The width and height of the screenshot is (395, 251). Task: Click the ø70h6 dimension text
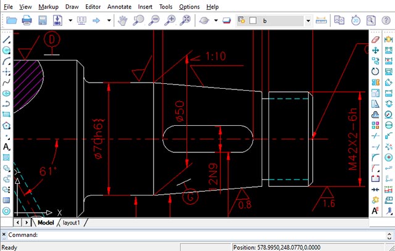click(x=99, y=139)
